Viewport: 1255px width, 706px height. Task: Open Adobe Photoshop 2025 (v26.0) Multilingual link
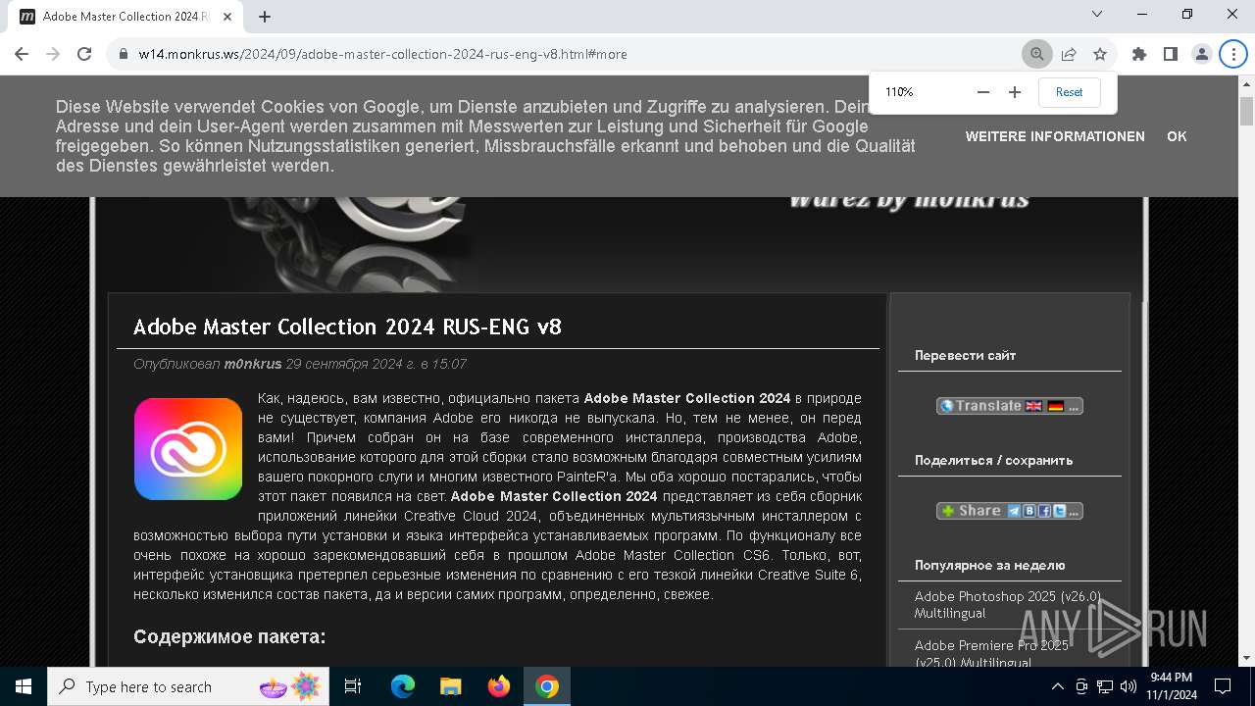coord(1008,604)
